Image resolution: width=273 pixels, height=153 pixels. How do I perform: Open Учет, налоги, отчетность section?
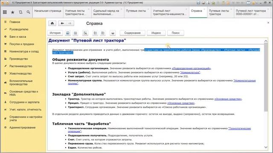pyautogui.click(x=23, y=110)
